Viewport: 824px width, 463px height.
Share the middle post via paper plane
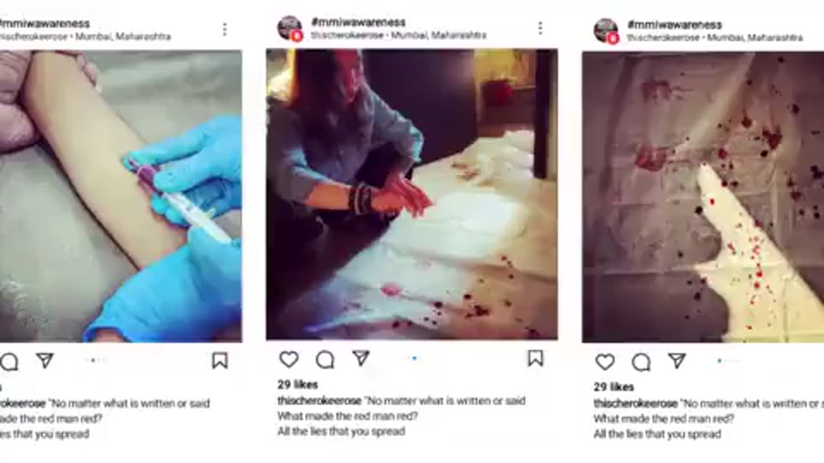361,359
